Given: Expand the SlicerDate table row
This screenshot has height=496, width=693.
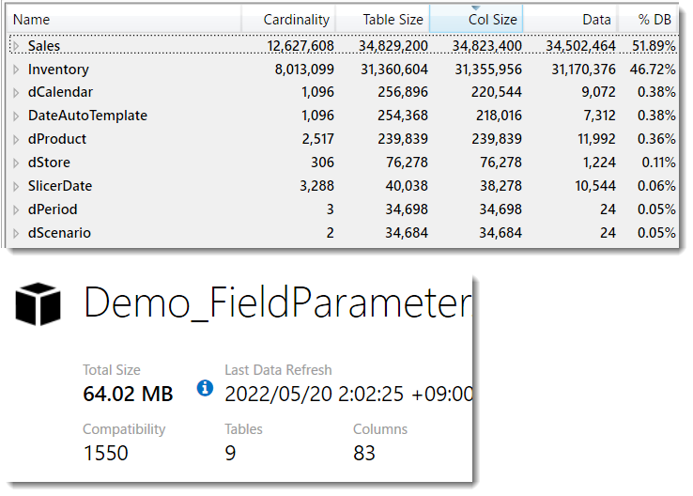Looking at the screenshot, I should tap(16, 186).
